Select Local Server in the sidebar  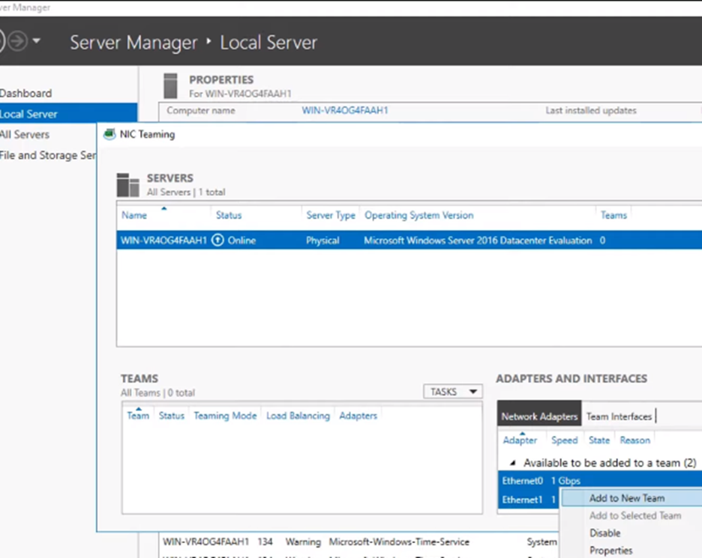click(68, 114)
